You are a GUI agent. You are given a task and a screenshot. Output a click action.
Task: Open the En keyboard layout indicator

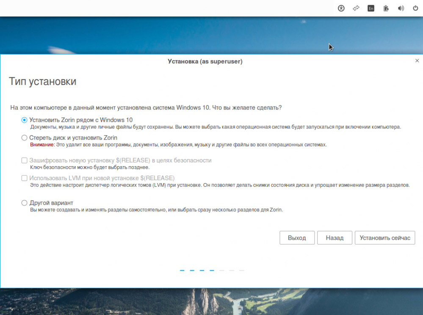371,8
